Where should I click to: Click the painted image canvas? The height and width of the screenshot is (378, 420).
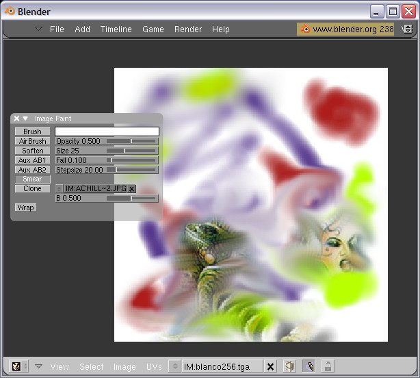click(251, 205)
